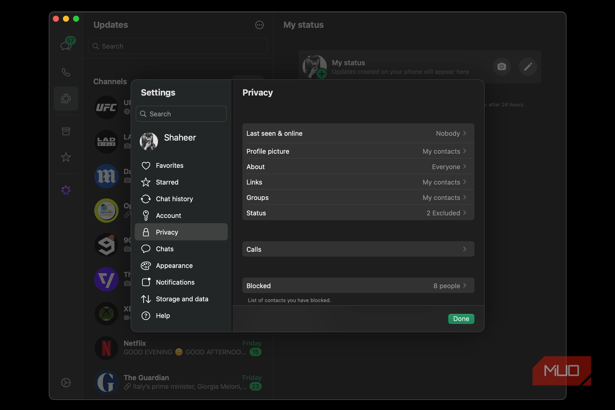Screen dimensions: 615x410
Task: Click The Guardian unread badge 23
Action: 255,387
